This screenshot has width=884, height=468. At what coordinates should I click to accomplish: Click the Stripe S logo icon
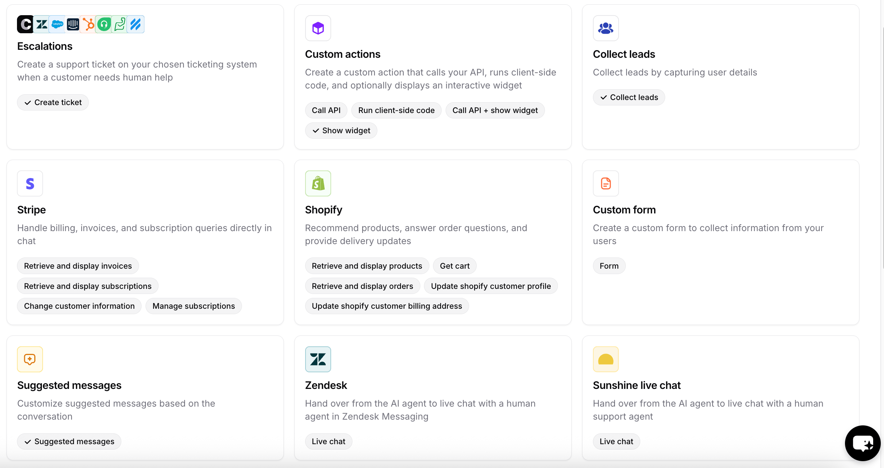click(30, 183)
